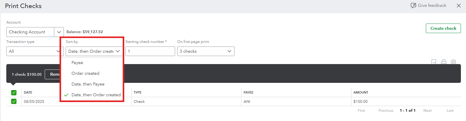Sort table by AMOUNT column header

click(x=361, y=92)
